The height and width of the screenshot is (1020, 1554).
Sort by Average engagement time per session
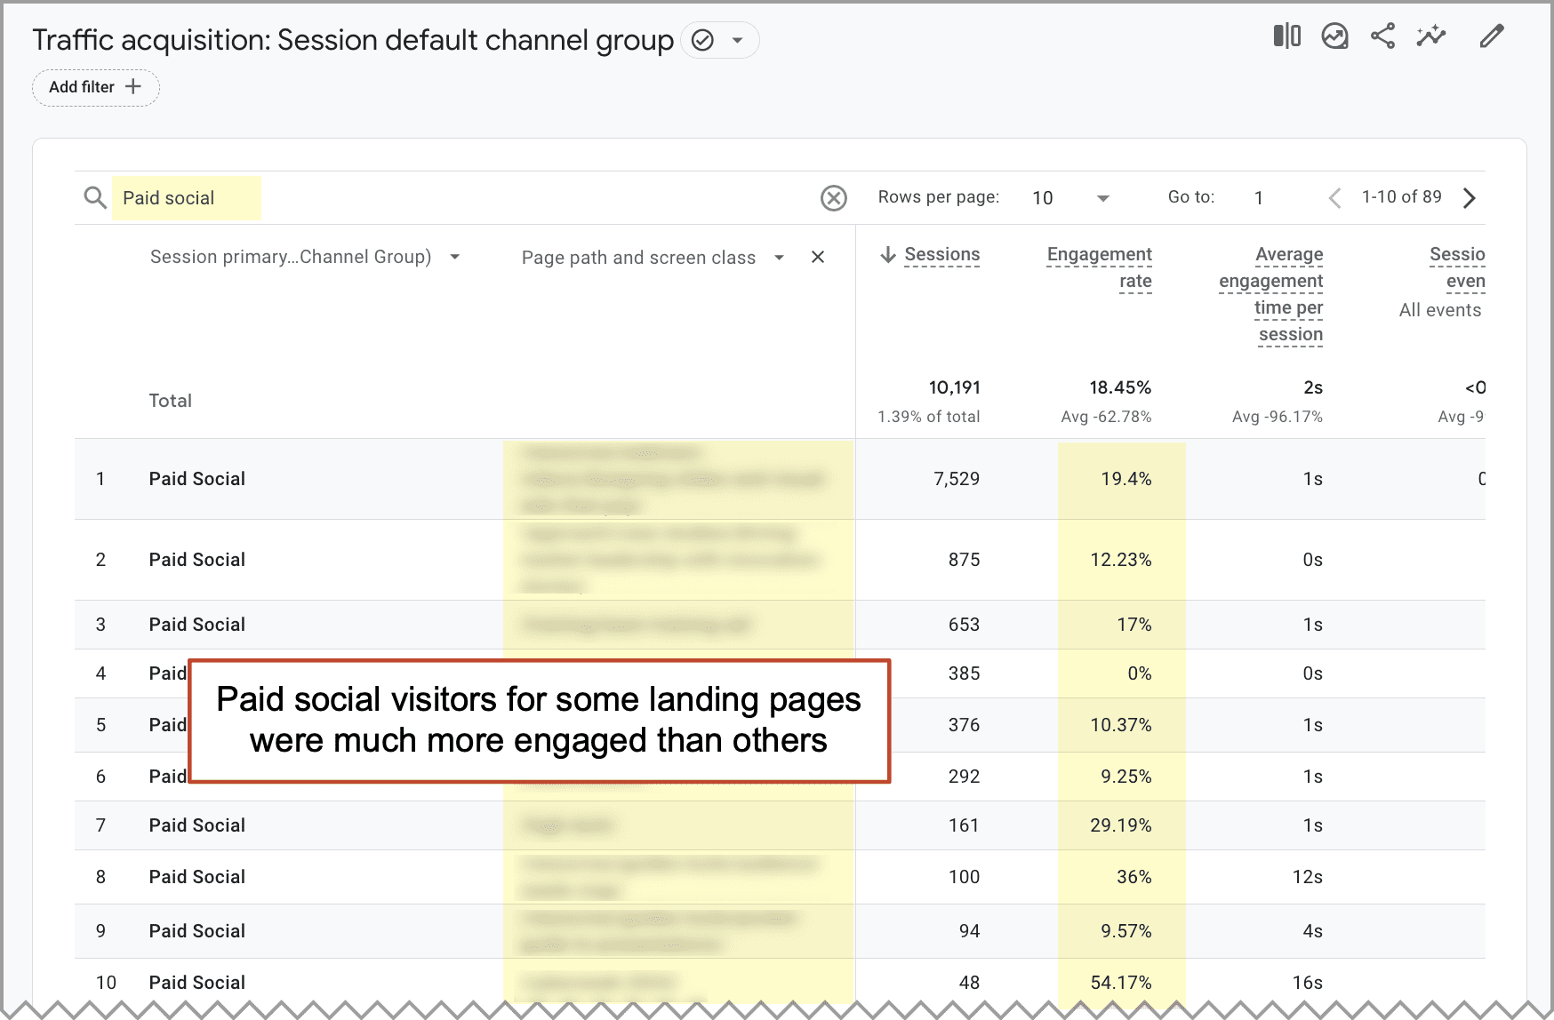[x=1271, y=294]
